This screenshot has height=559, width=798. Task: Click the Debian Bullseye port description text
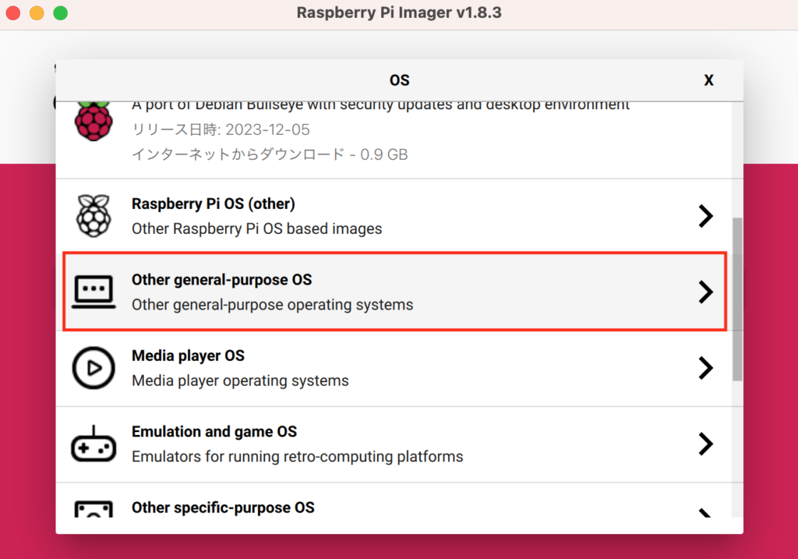pyautogui.click(x=380, y=106)
